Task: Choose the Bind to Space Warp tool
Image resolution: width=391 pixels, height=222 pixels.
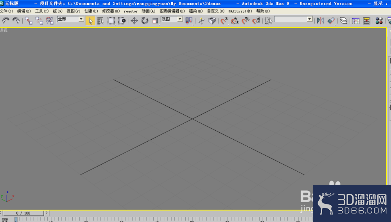Action: 50,20
